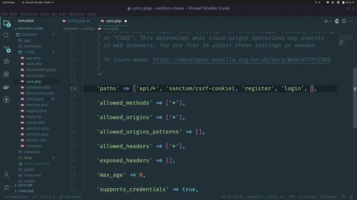Screen dimensions: 357x200
Task: Click the cors.php breadcrumb
Action: (110, 28)
